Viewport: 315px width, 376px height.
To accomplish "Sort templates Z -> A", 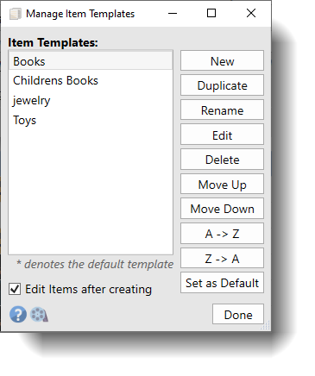I will [x=222, y=259].
